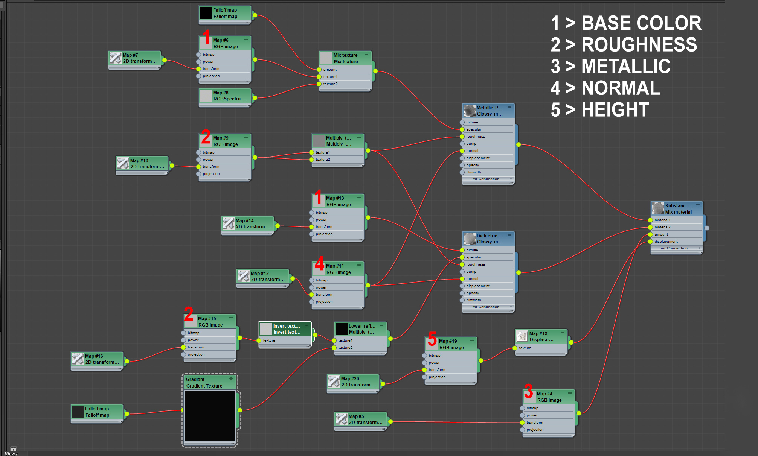
Task: Switch to the View1 tab
Action: pos(11,454)
